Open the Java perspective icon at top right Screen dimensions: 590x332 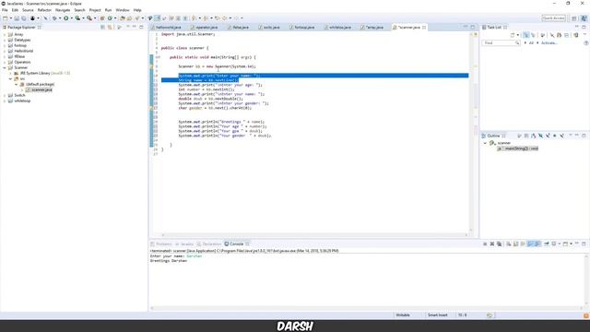pyautogui.click(x=584, y=18)
